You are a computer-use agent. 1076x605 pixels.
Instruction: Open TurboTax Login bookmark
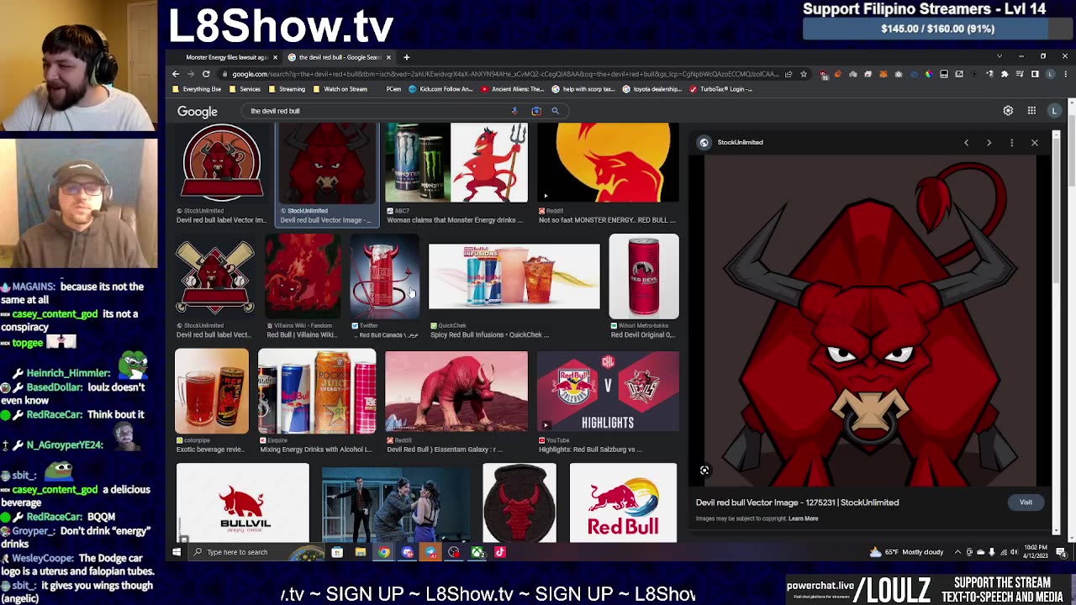coord(722,89)
